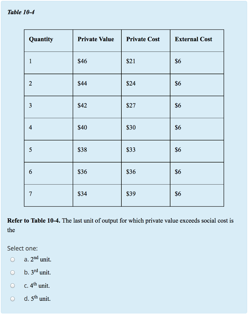The width and height of the screenshot is (248, 314).
Task: Click the $46 private value cell
Action: 81,61
